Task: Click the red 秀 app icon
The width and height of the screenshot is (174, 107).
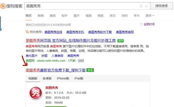Action: pyautogui.click(x=36, y=93)
